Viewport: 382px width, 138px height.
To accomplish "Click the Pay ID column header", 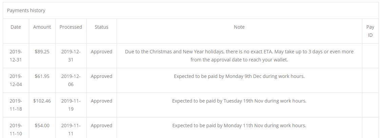I will (x=370, y=31).
